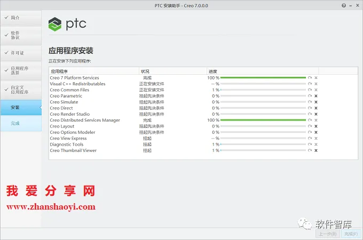Viewport: 363px width, 240px height.
Task: Click the retry icon for Creo Options Modeler
Action: tap(310, 132)
